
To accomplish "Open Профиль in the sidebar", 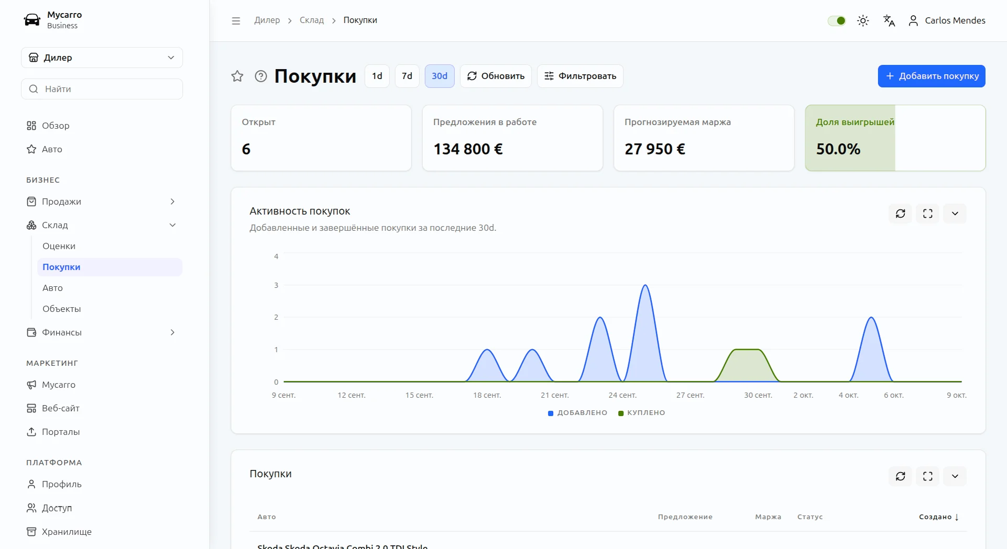I will coord(102,484).
